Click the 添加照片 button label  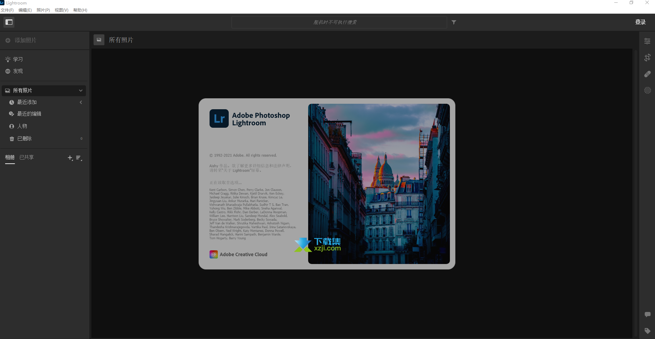pyautogui.click(x=25, y=40)
